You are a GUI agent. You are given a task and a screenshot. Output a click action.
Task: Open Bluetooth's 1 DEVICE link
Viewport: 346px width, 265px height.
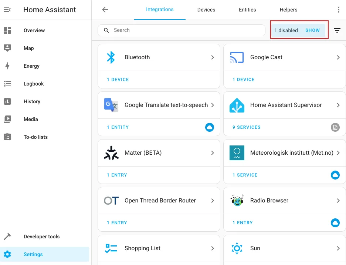118,80
